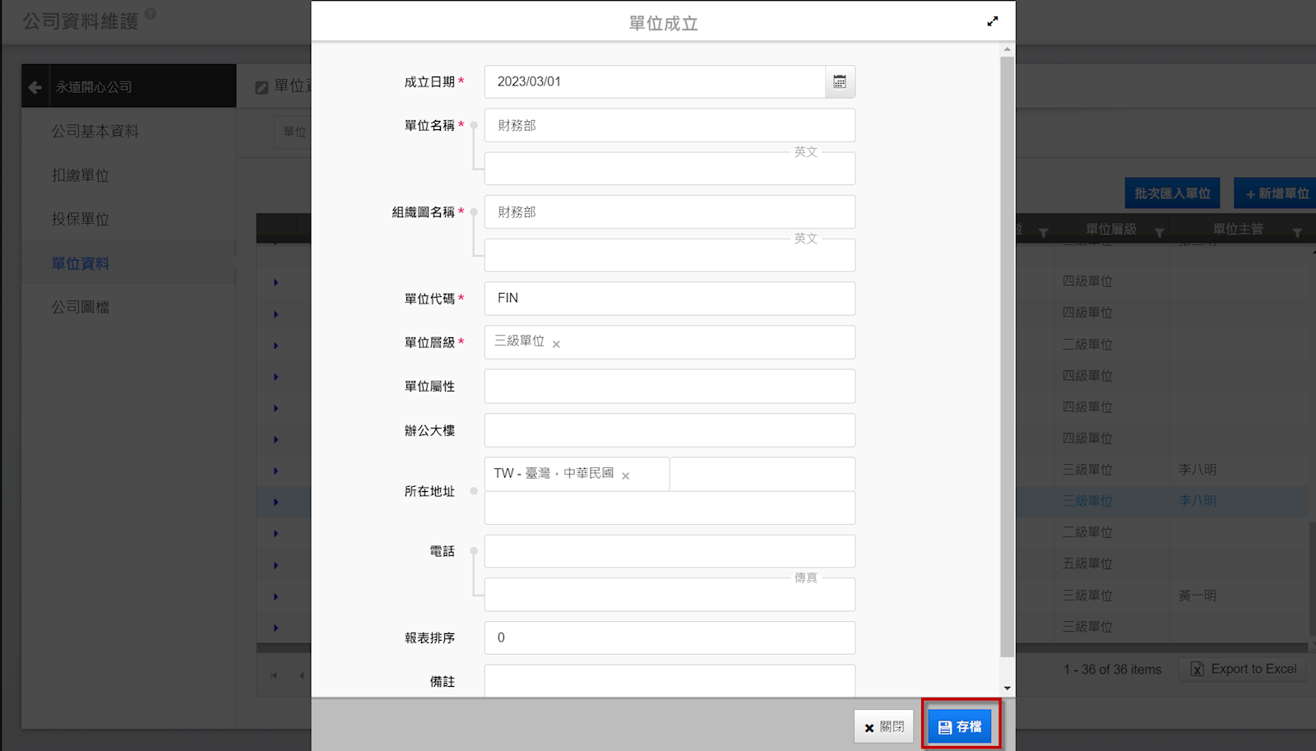The height and width of the screenshot is (751, 1316).
Task: Open 扣繳單位 in the sidebar menu
Action: click(x=80, y=175)
